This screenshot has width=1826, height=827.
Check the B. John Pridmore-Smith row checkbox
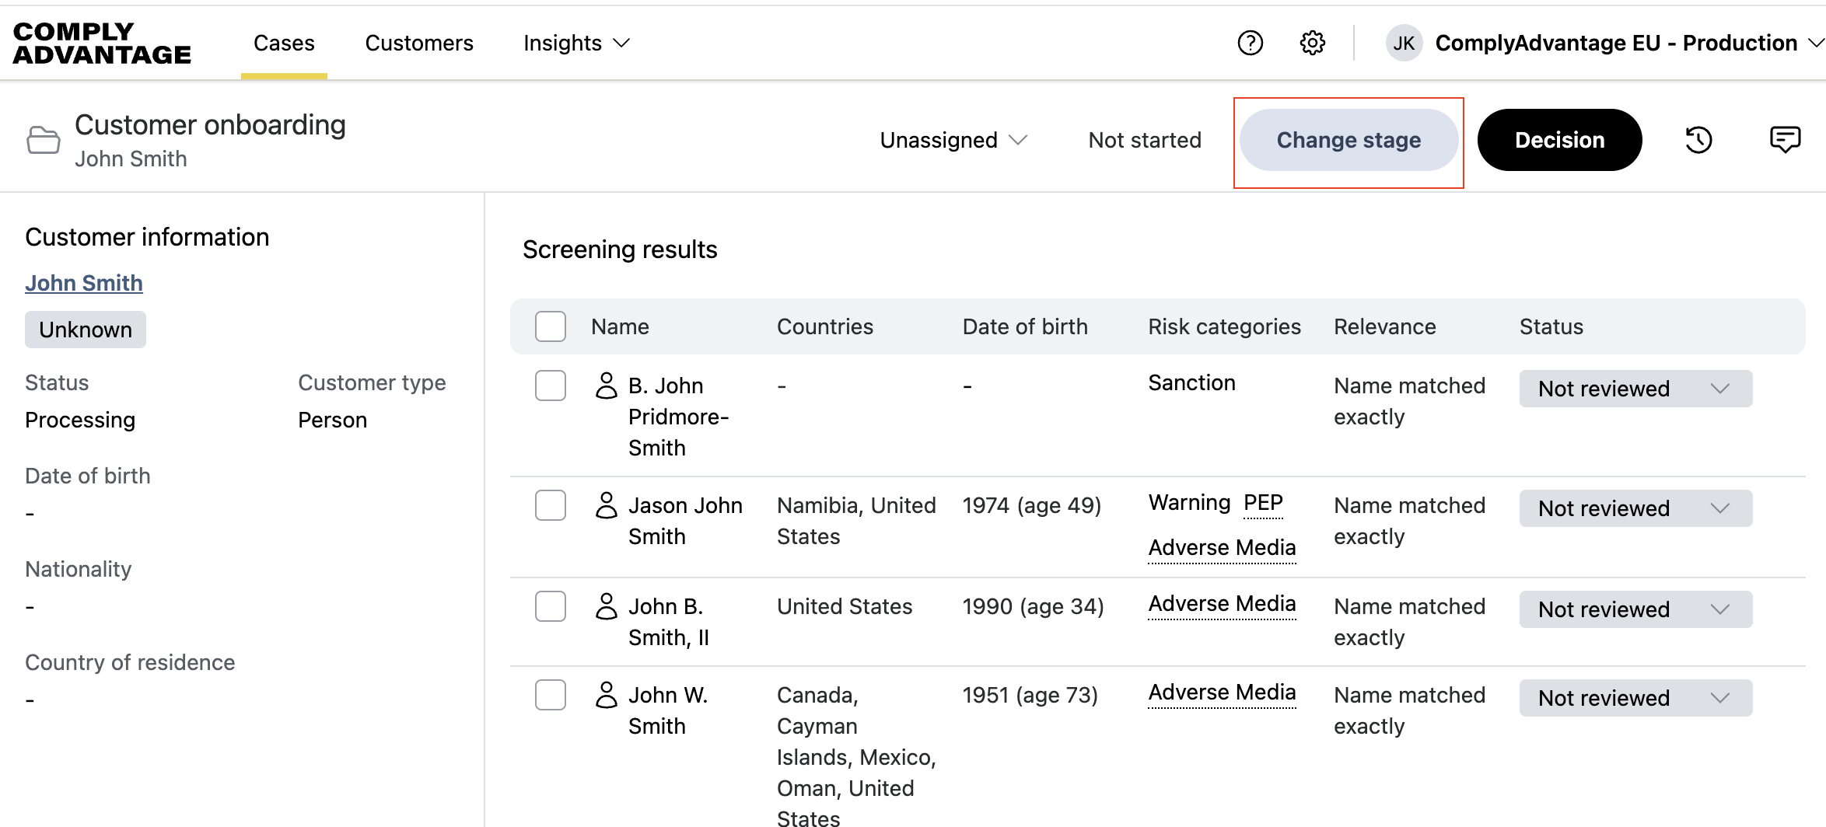550,386
